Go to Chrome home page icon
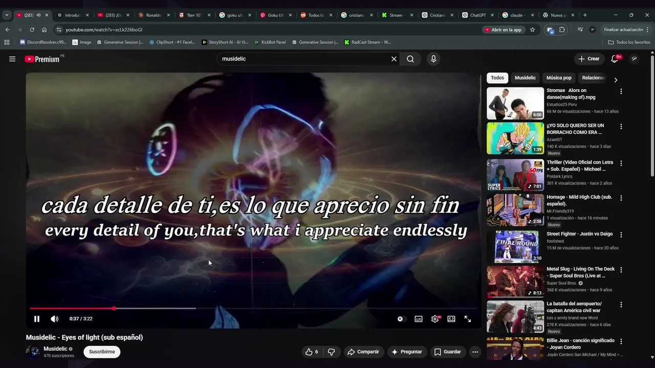Screen dimensions: 655x368 coord(44,30)
